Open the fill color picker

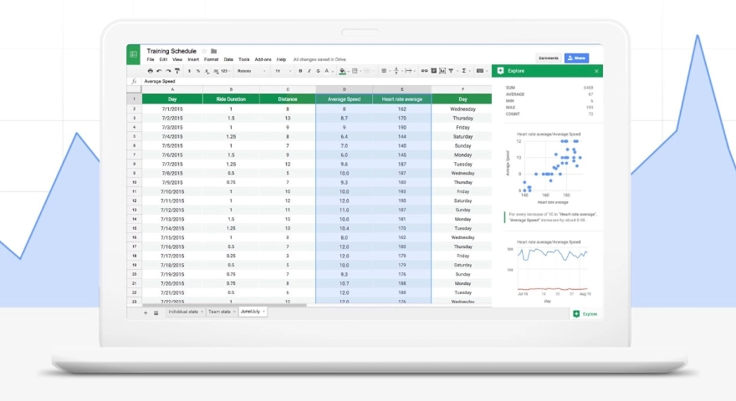click(343, 71)
